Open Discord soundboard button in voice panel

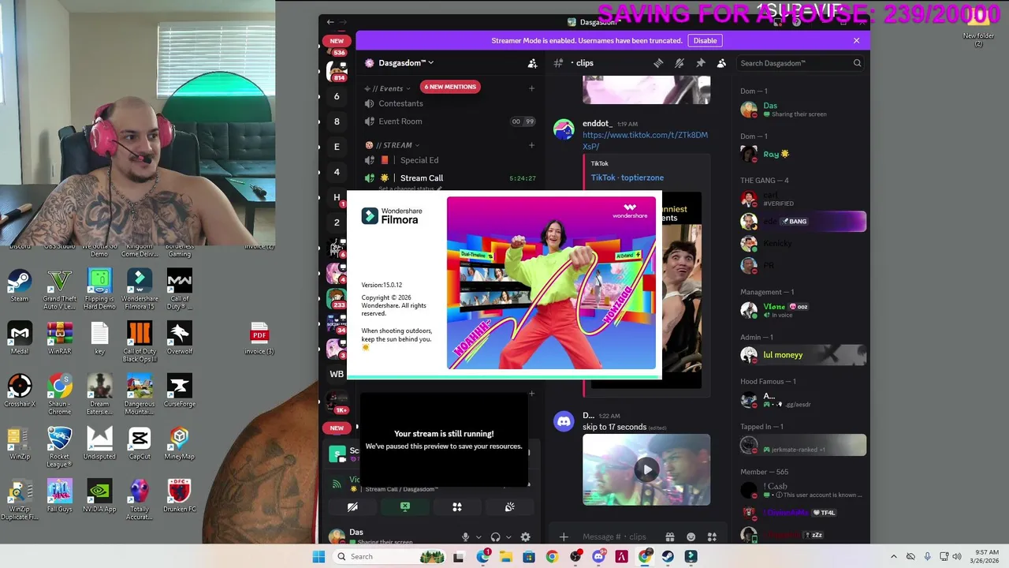tap(509, 507)
